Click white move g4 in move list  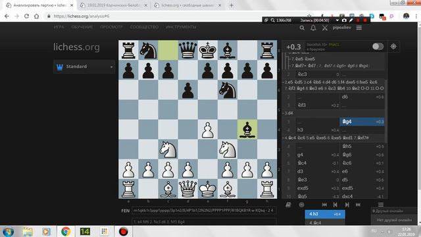(x=317, y=155)
